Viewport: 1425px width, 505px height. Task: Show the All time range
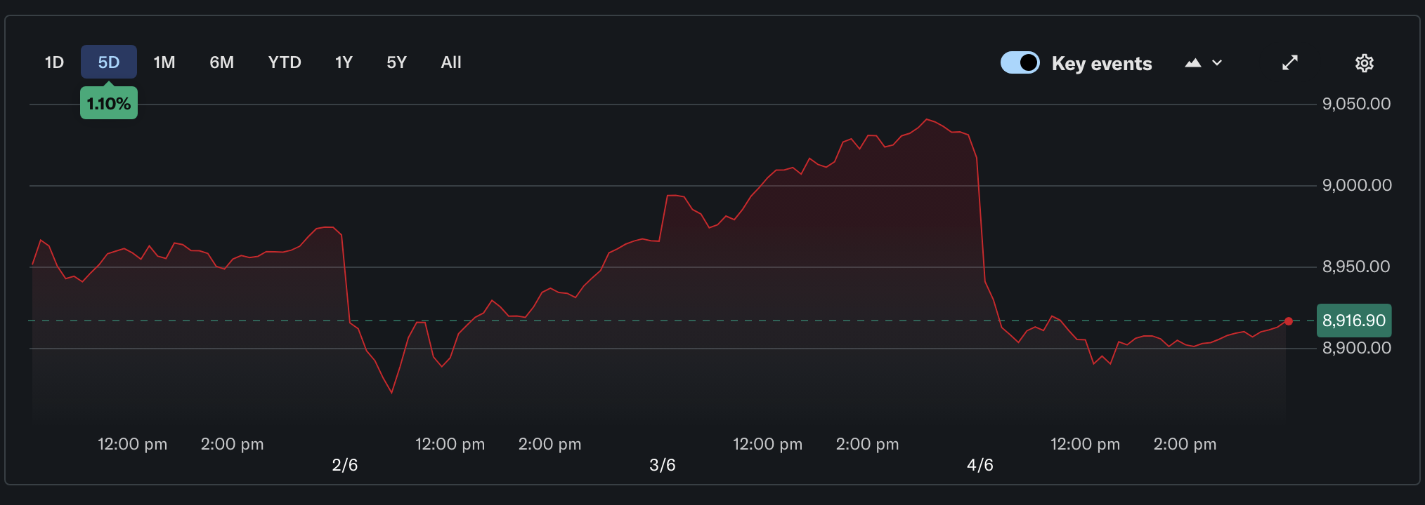[x=451, y=62]
